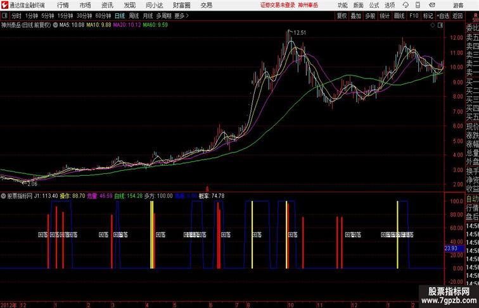Expand main chart indicator dropdown beside 神州泰岳(日线 前复权)

tap(55, 25)
